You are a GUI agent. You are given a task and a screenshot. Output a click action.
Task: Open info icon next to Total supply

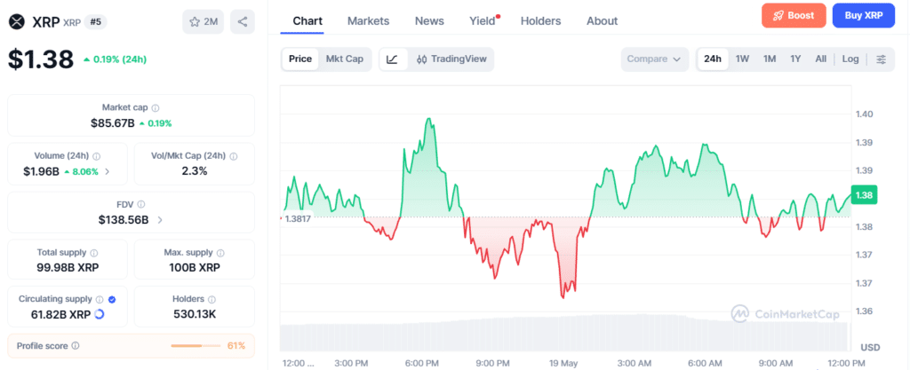pyautogui.click(x=94, y=253)
